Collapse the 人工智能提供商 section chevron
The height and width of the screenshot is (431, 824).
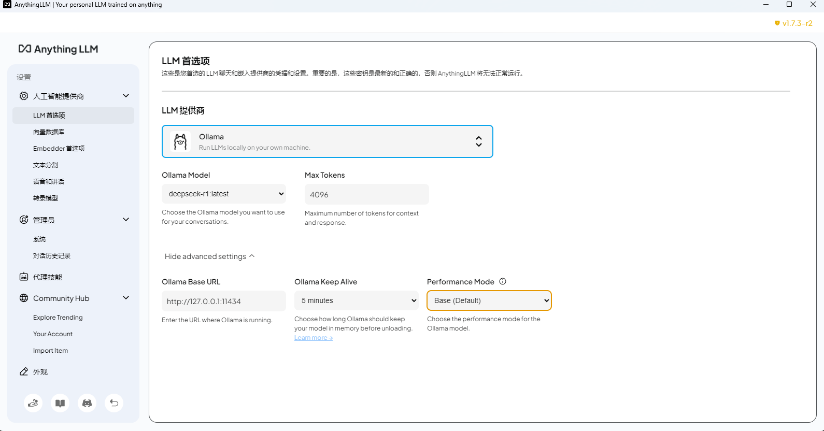(x=126, y=96)
